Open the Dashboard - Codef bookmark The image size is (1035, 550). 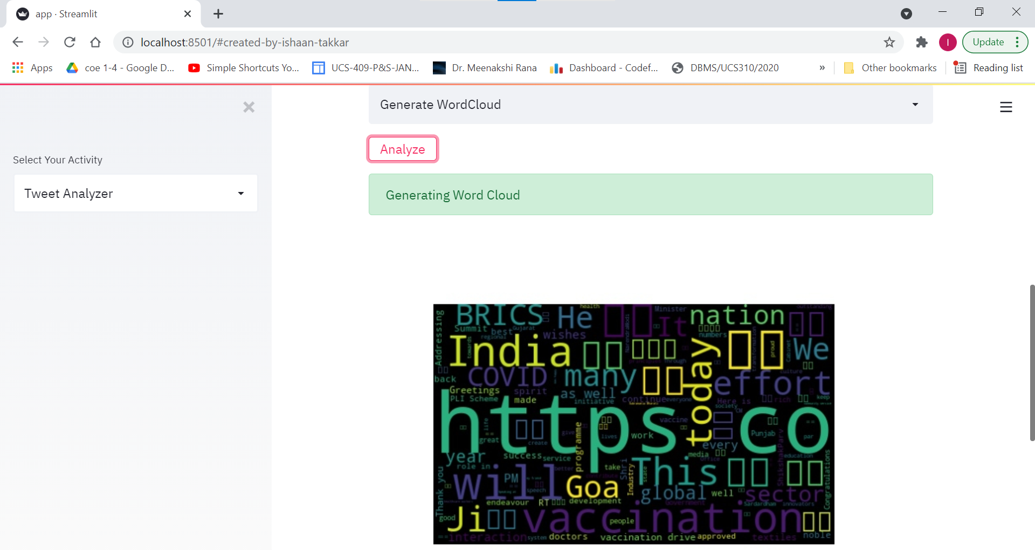tap(604, 68)
